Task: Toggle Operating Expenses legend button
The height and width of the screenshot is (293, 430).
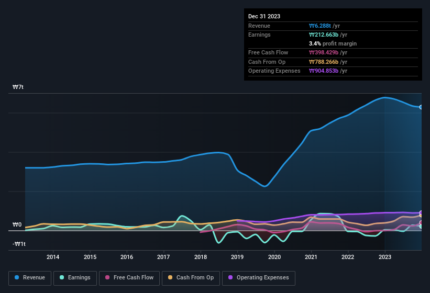Action: 258,278
